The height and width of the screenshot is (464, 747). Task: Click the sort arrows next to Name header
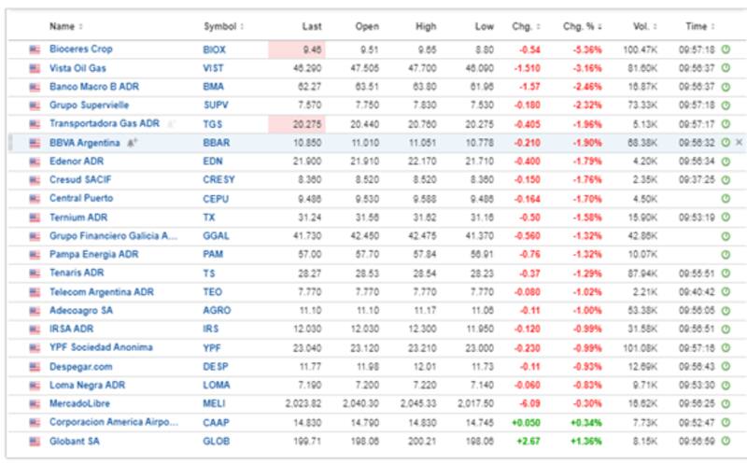(x=80, y=26)
